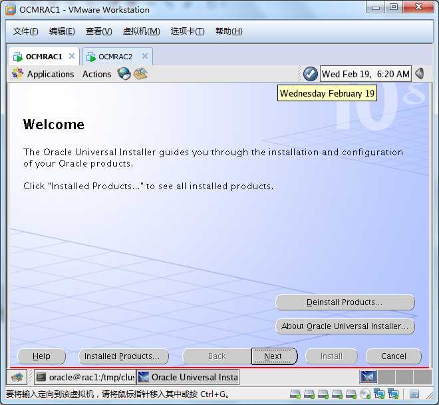Open the 帮助(H) menu
Image resolution: width=439 pixels, height=405 pixels.
(x=229, y=31)
